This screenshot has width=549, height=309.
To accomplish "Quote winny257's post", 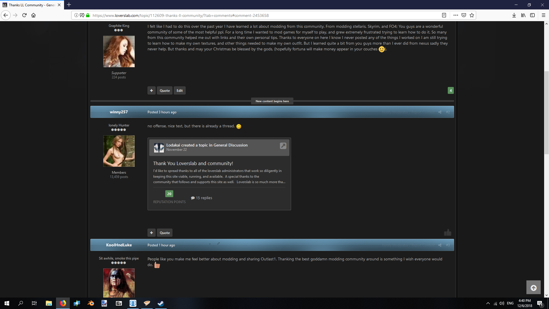I will click(165, 233).
